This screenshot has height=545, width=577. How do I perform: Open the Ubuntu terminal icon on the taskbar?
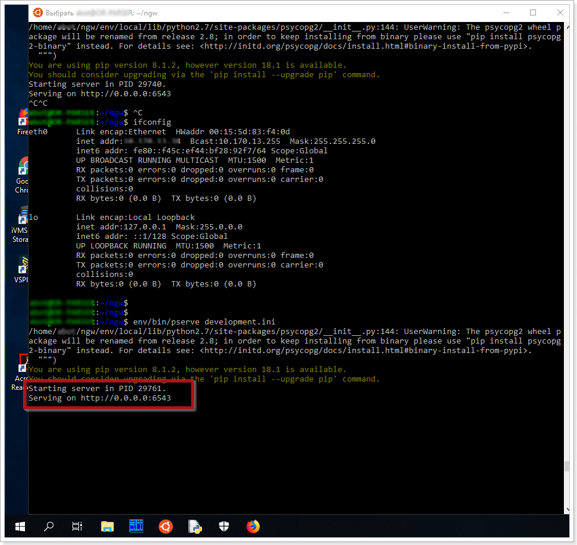tap(165, 527)
